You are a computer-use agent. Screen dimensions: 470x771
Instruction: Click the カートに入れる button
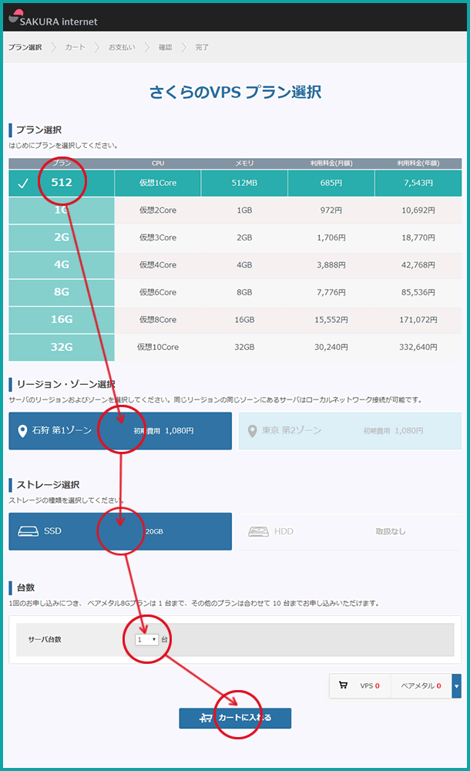click(235, 719)
